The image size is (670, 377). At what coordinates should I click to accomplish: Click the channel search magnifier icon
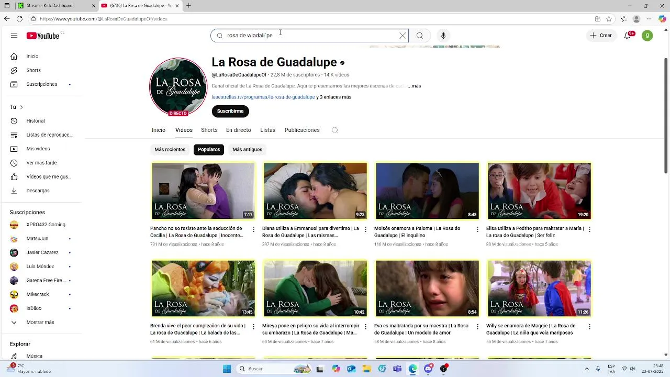(335, 130)
